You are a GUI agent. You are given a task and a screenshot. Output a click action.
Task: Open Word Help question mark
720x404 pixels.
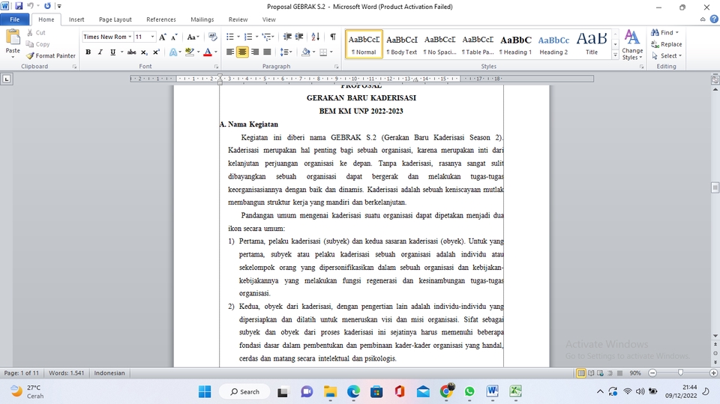(x=714, y=19)
